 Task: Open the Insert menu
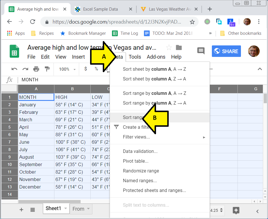78,57
